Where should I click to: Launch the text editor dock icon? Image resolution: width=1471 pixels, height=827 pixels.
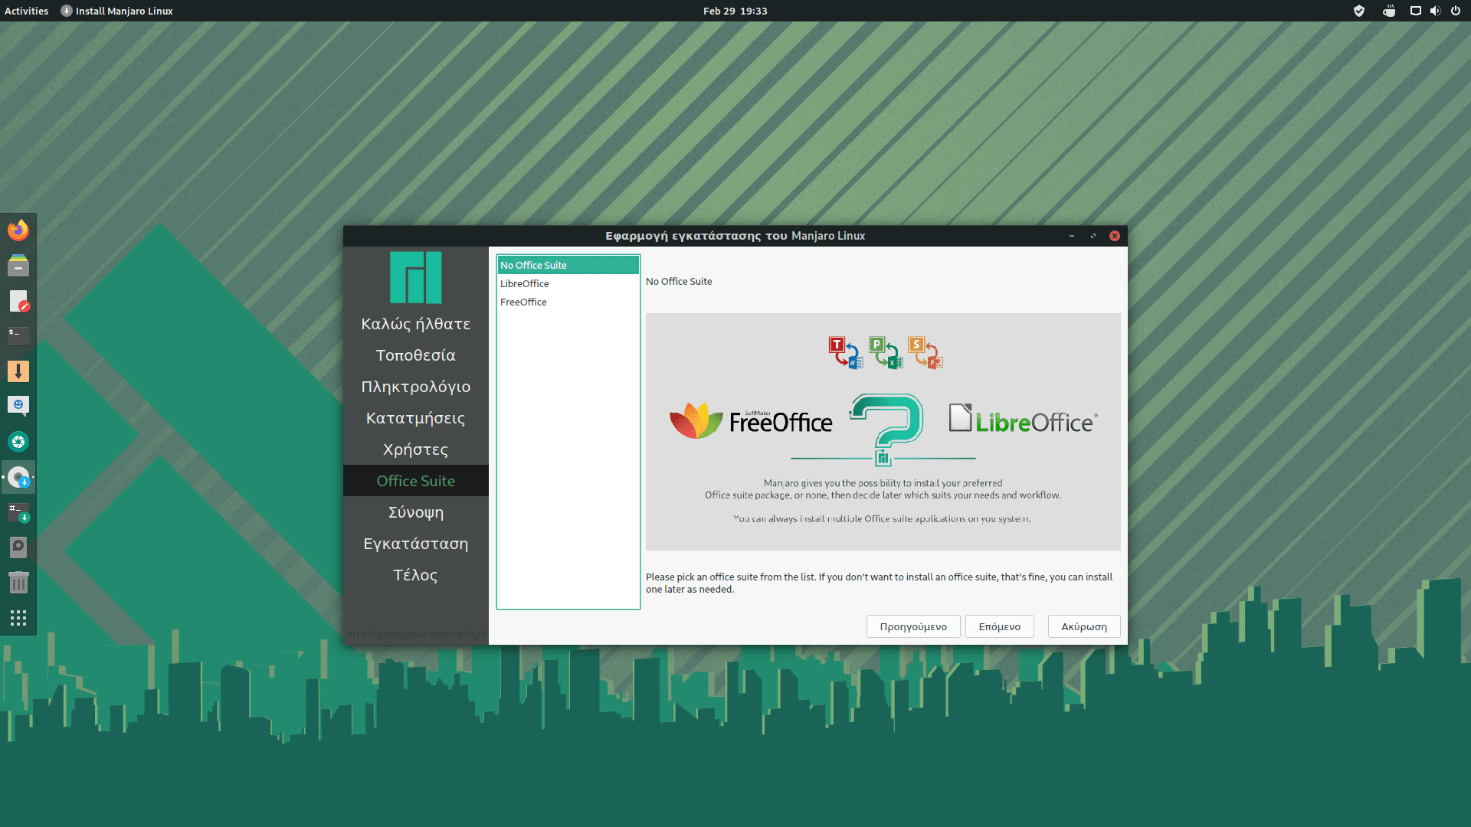(18, 301)
